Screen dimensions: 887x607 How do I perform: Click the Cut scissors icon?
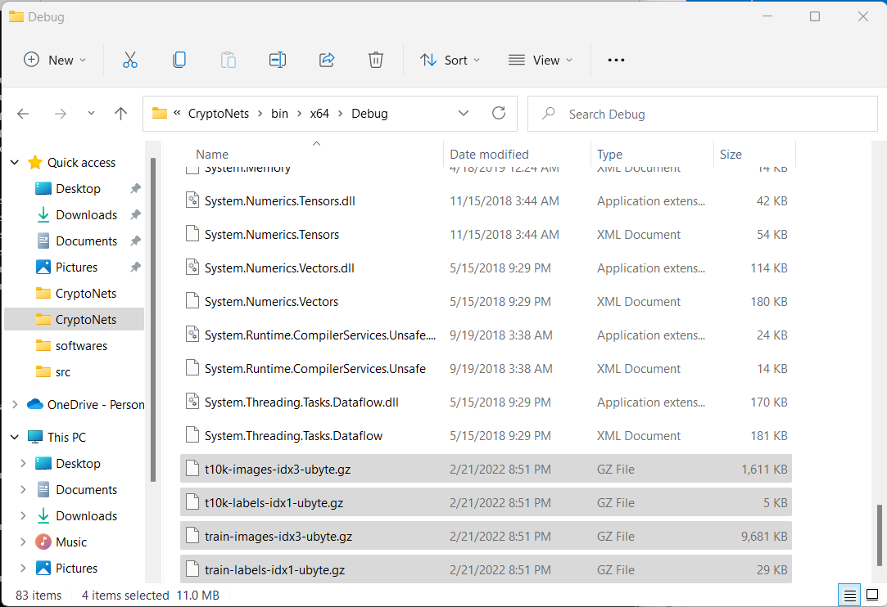(x=130, y=60)
